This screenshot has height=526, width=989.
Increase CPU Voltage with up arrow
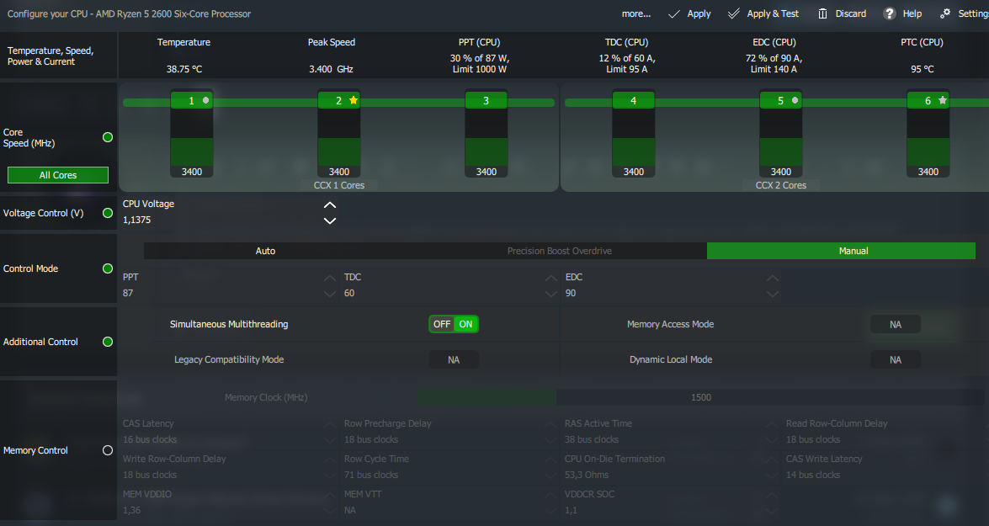tap(330, 205)
